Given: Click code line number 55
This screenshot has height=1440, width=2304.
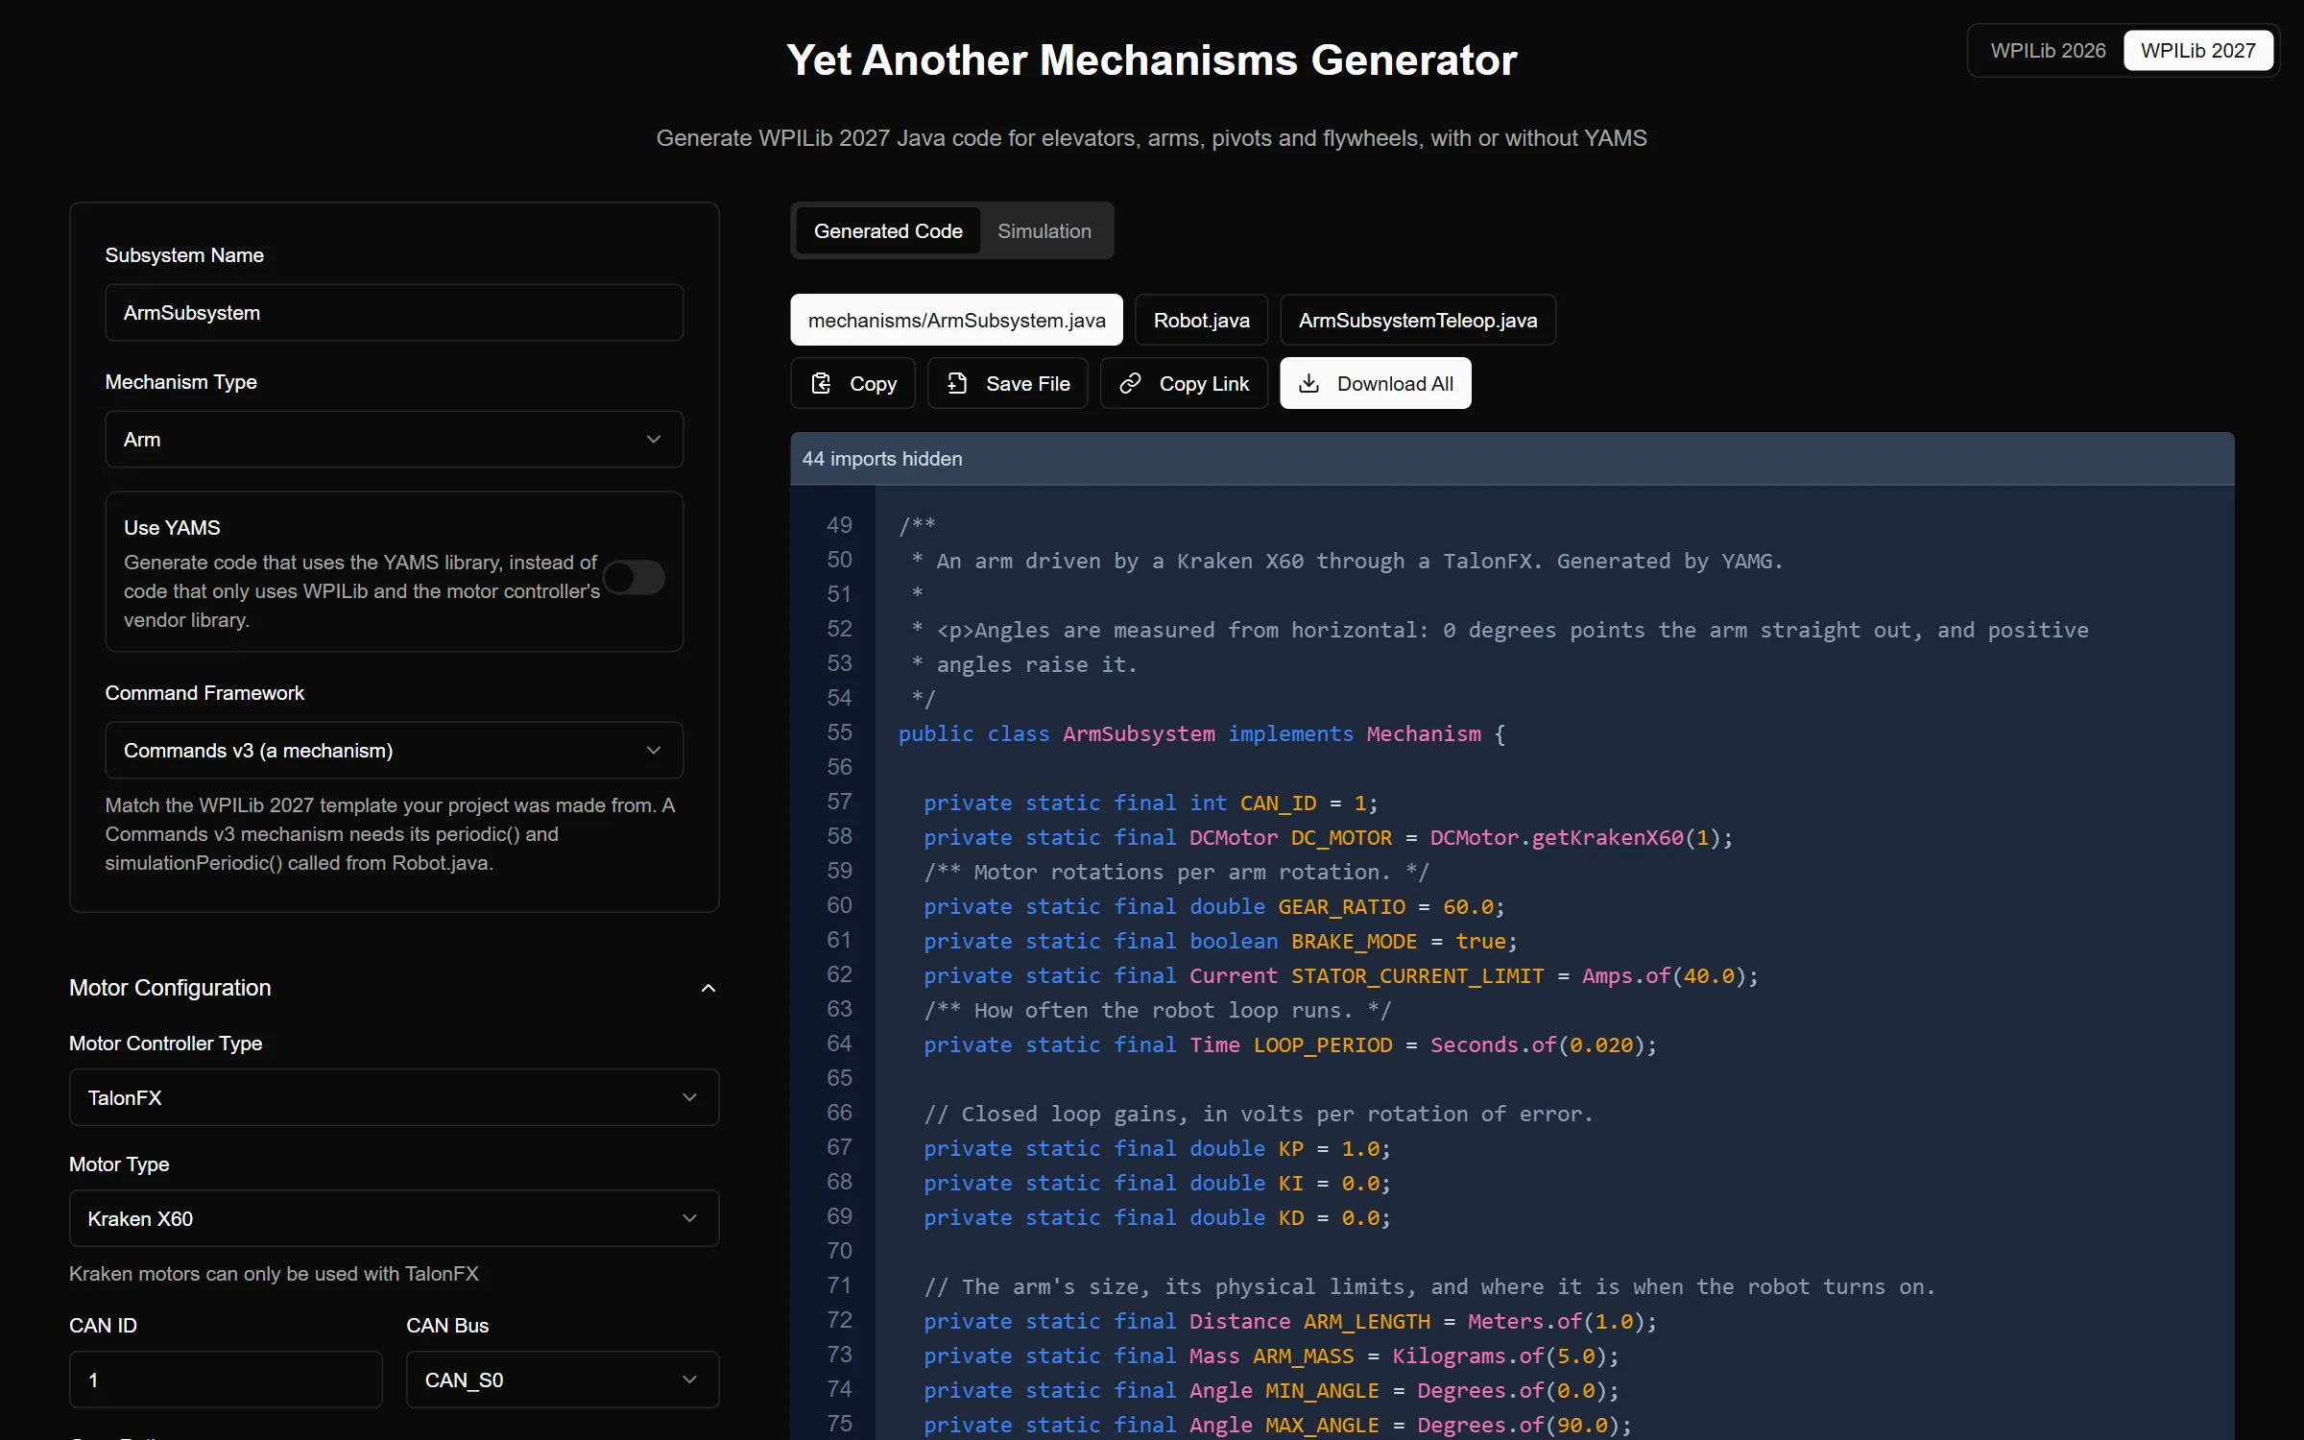Looking at the screenshot, I should coord(839,732).
